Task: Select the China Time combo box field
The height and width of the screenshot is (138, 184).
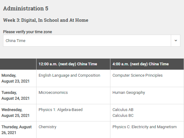Action: pos(92,40)
